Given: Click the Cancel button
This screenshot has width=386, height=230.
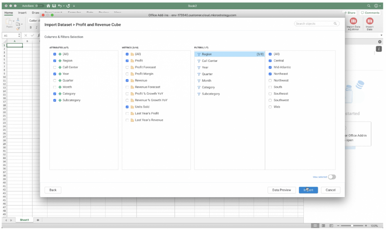Looking at the screenshot, I should coord(330,190).
